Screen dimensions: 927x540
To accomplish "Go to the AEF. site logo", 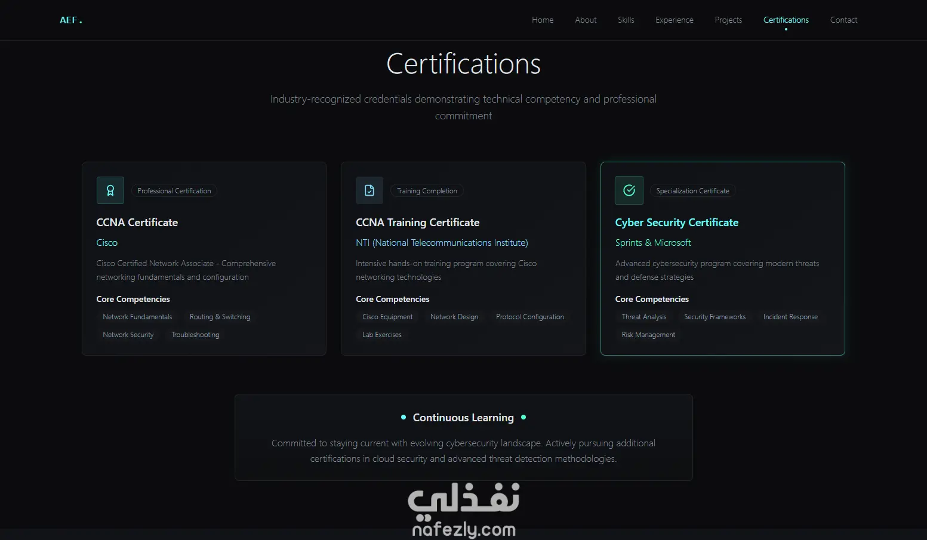I will click(71, 20).
